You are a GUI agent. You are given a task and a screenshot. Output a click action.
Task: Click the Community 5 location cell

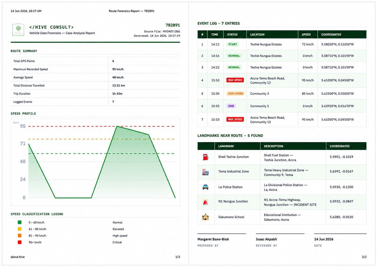pos(260,106)
